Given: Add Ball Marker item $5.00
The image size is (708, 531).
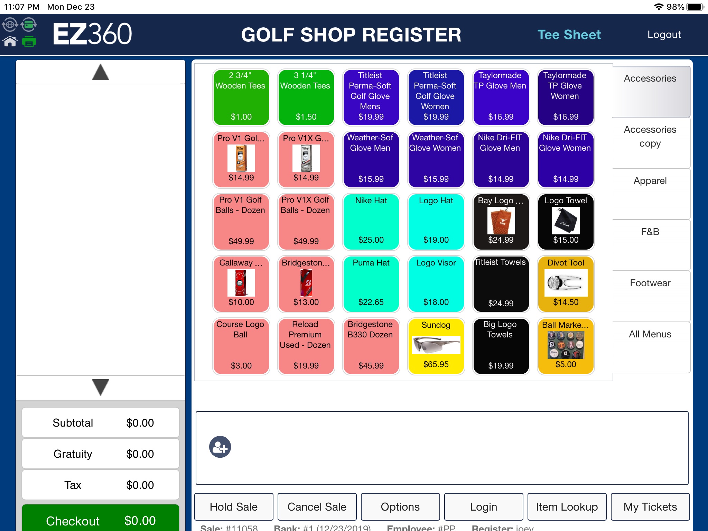Looking at the screenshot, I should pos(566,346).
